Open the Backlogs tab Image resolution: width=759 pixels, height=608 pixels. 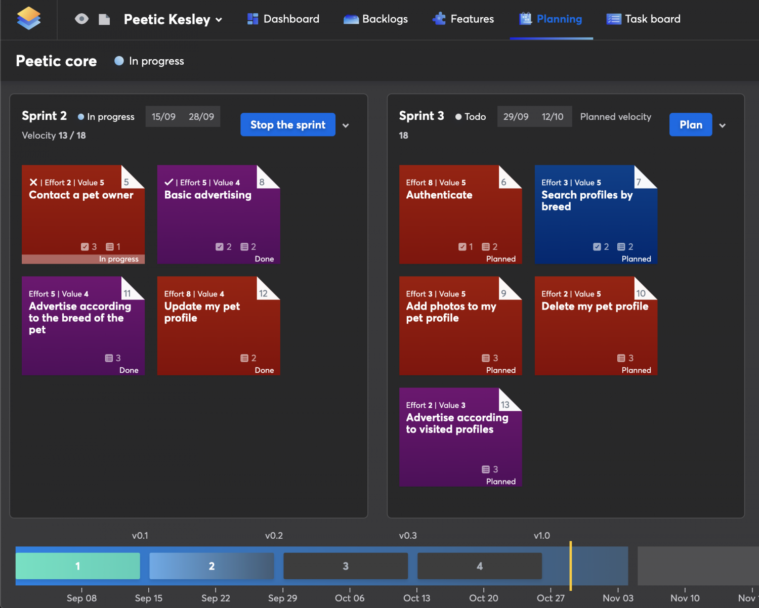tap(375, 19)
